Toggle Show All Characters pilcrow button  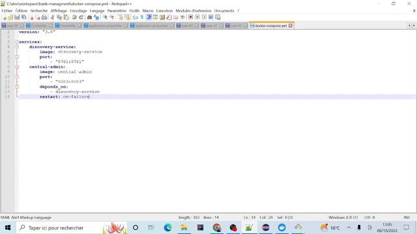(x=142, y=18)
